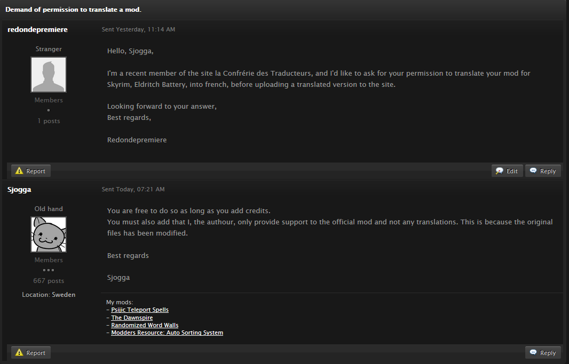Image resolution: width=569 pixels, height=364 pixels.
Task: Click the conversation title about translating a mod
Action: [73, 10]
